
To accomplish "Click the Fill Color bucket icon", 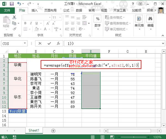I will [x=37, y=29].
